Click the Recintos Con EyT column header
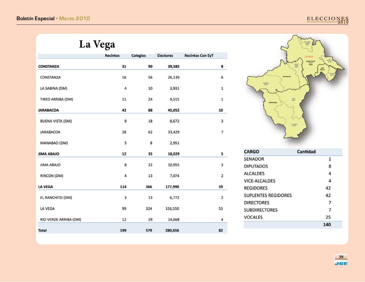The image size is (365, 282). click(x=200, y=56)
